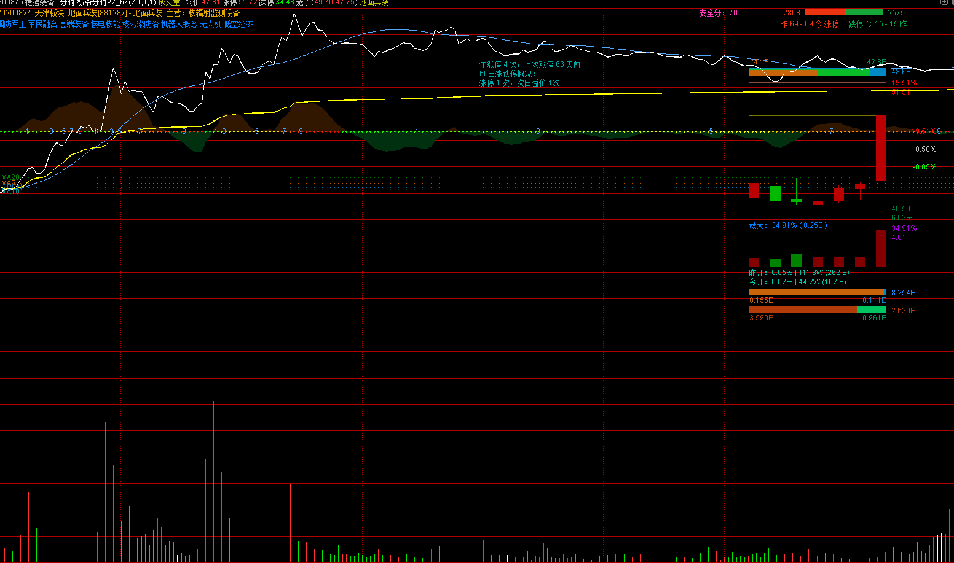Open the 核电核能 concept link

[105, 24]
